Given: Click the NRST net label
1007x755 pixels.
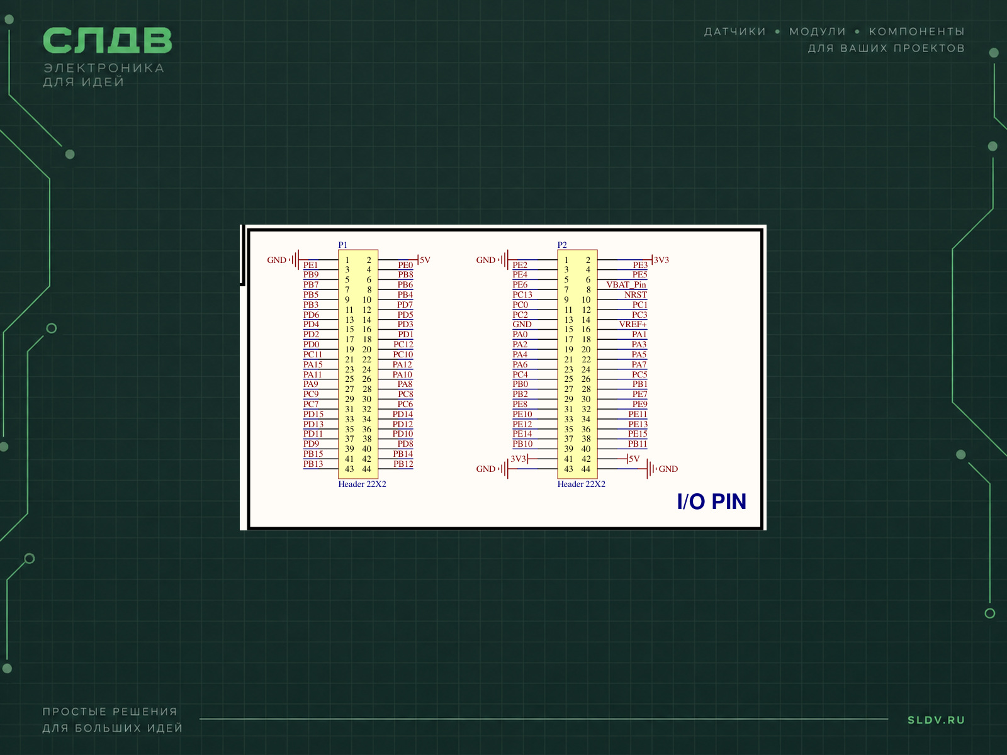Looking at the screenshot, I should 636,294.
